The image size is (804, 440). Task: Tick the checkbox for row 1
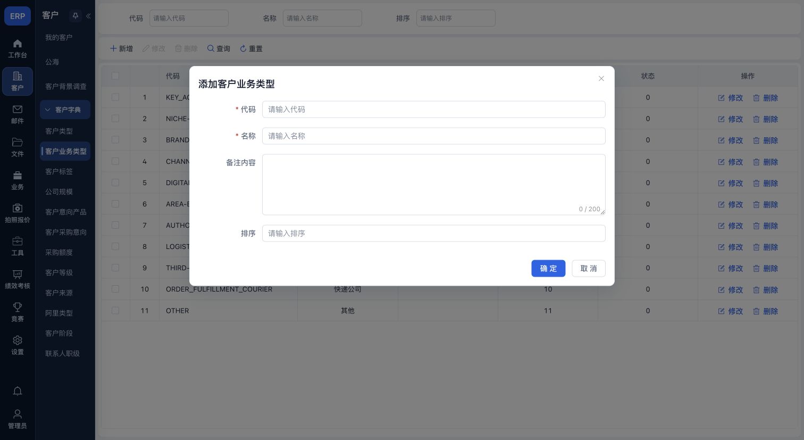pos(115,97)
